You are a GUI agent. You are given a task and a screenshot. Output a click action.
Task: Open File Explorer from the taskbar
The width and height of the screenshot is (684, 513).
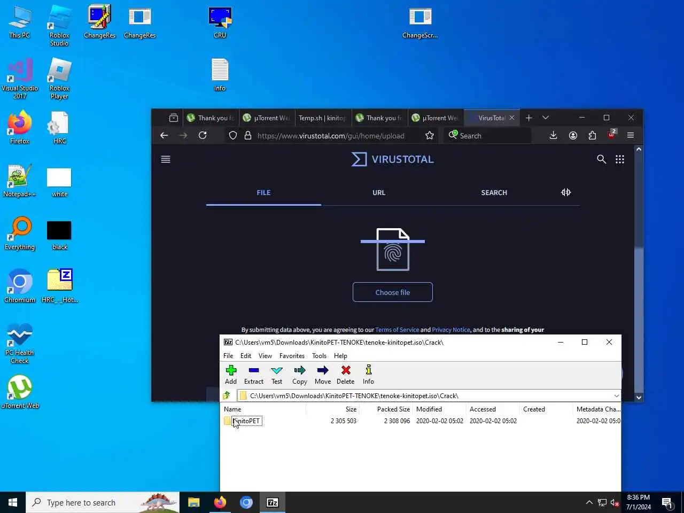(193, 502)
